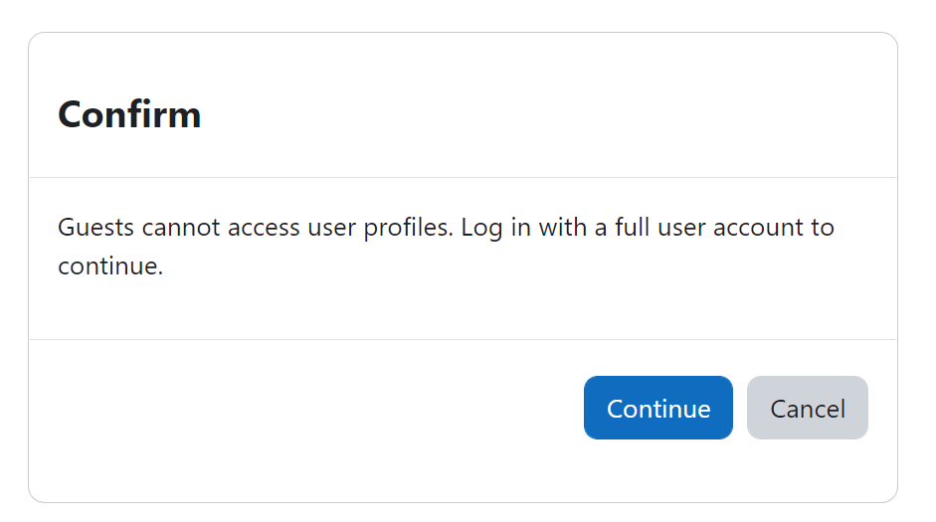This screenshot has height=522, width=936.
Task: Activate the secondary Cancel action
Action: tap(807, 408)
